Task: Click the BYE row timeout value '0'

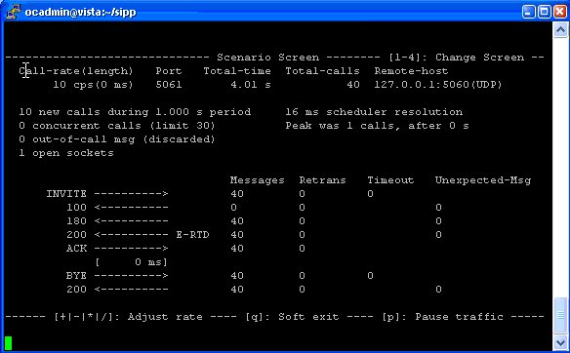Action: pos(371,276)
